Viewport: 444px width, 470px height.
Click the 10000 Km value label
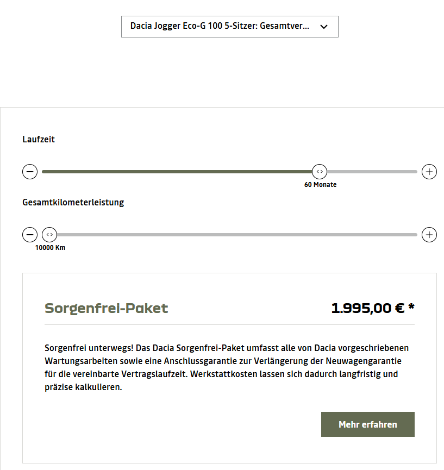[50, 248]
